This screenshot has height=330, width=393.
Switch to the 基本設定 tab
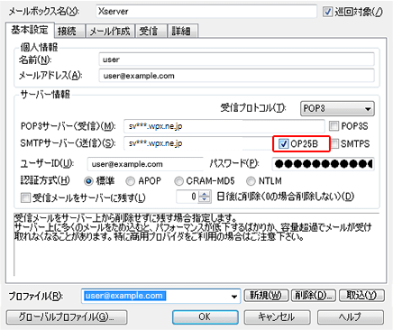coord(30,30)
